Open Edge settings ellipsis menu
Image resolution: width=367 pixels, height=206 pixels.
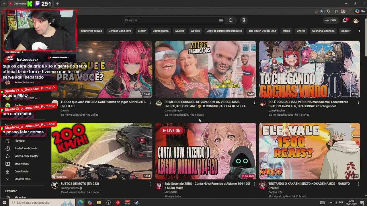350,11
